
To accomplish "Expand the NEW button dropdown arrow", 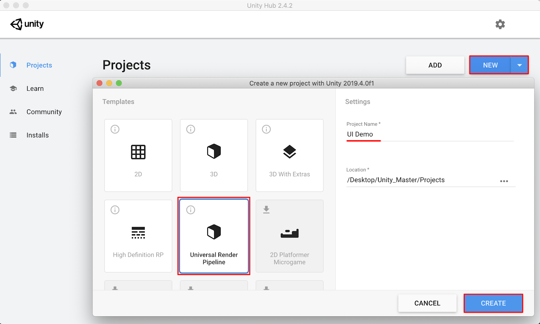I will coord(519,65).
